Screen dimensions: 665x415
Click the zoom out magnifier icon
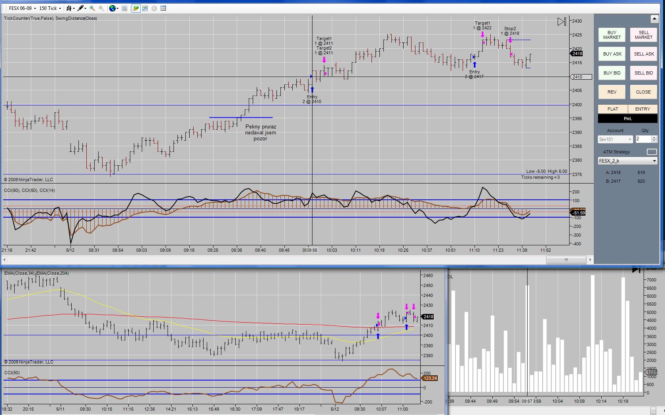(x=101, y=8)
